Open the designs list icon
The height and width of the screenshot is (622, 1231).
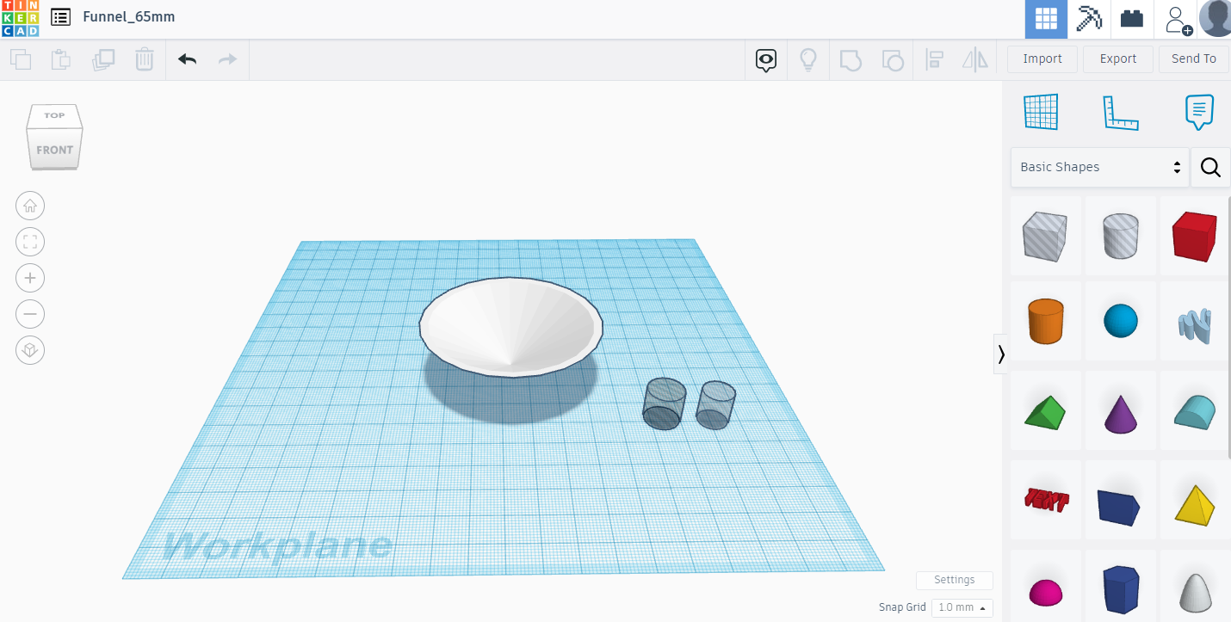point(60,17)
